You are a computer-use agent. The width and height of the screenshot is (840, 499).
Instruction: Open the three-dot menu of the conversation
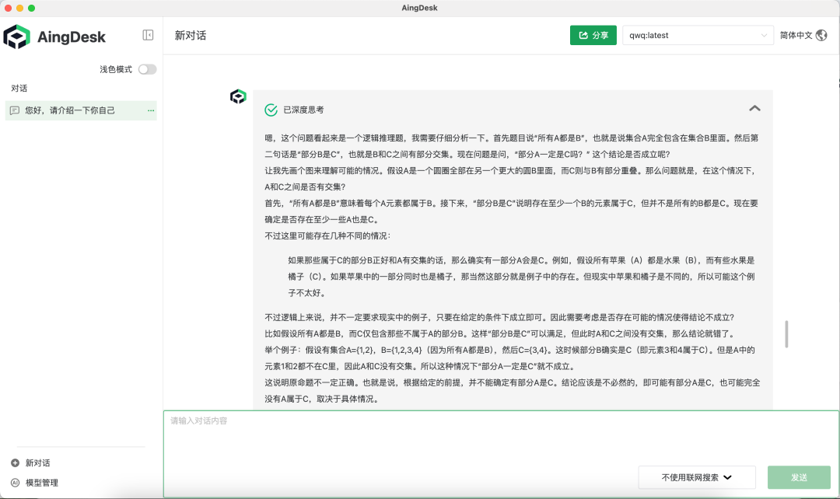coord(151,110)
